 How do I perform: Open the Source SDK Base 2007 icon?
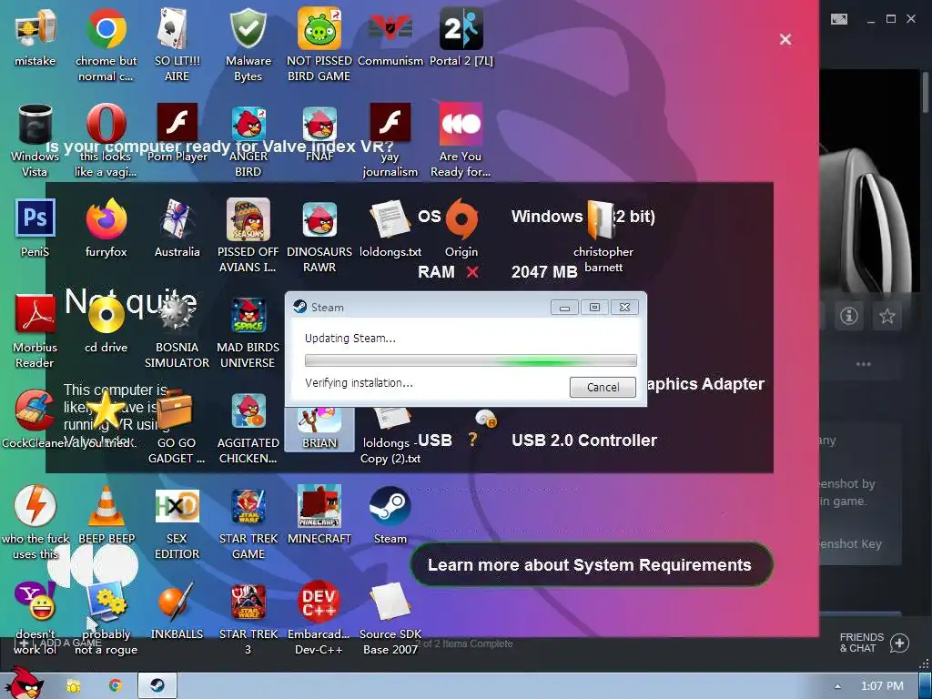(390, 602)
